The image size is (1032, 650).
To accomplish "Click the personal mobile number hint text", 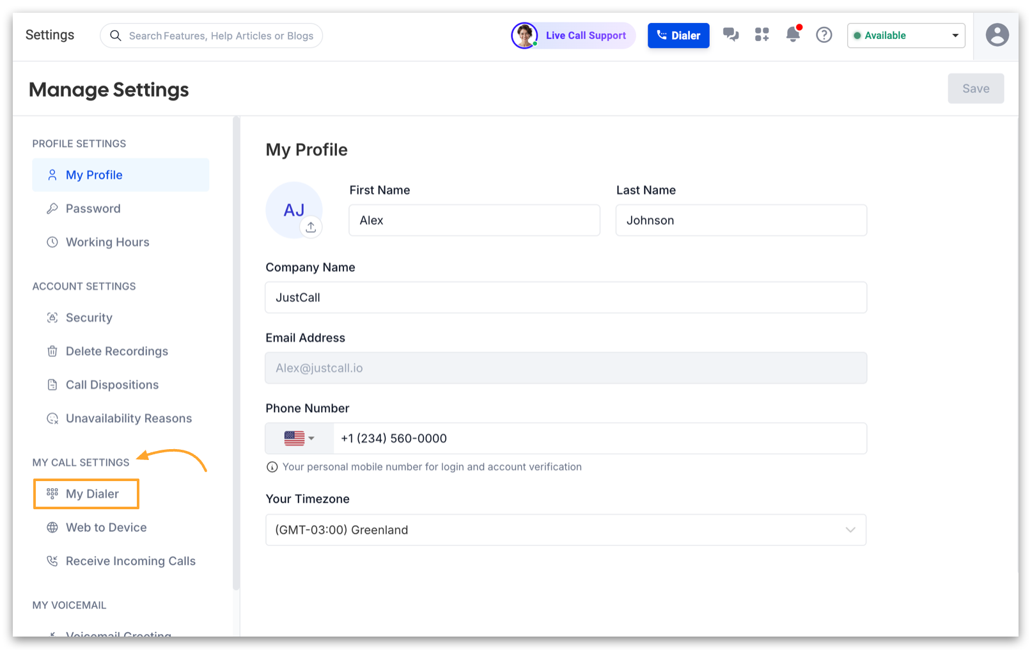I will 432,467.
